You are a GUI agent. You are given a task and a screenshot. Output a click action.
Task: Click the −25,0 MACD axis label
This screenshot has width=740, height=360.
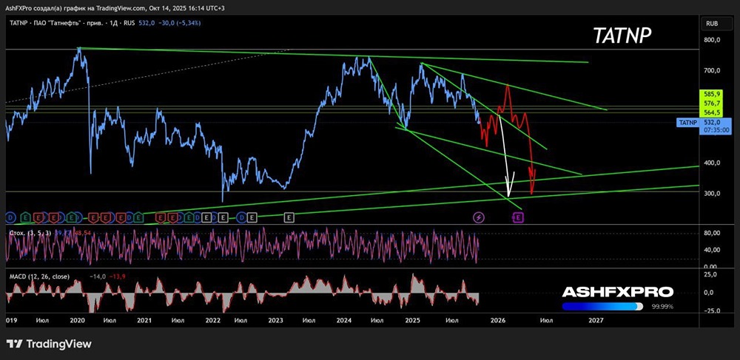[x=710, y=310]
